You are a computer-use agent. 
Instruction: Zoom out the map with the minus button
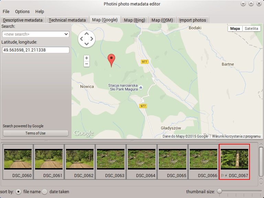pyautogui.click(x=87, y=64)
